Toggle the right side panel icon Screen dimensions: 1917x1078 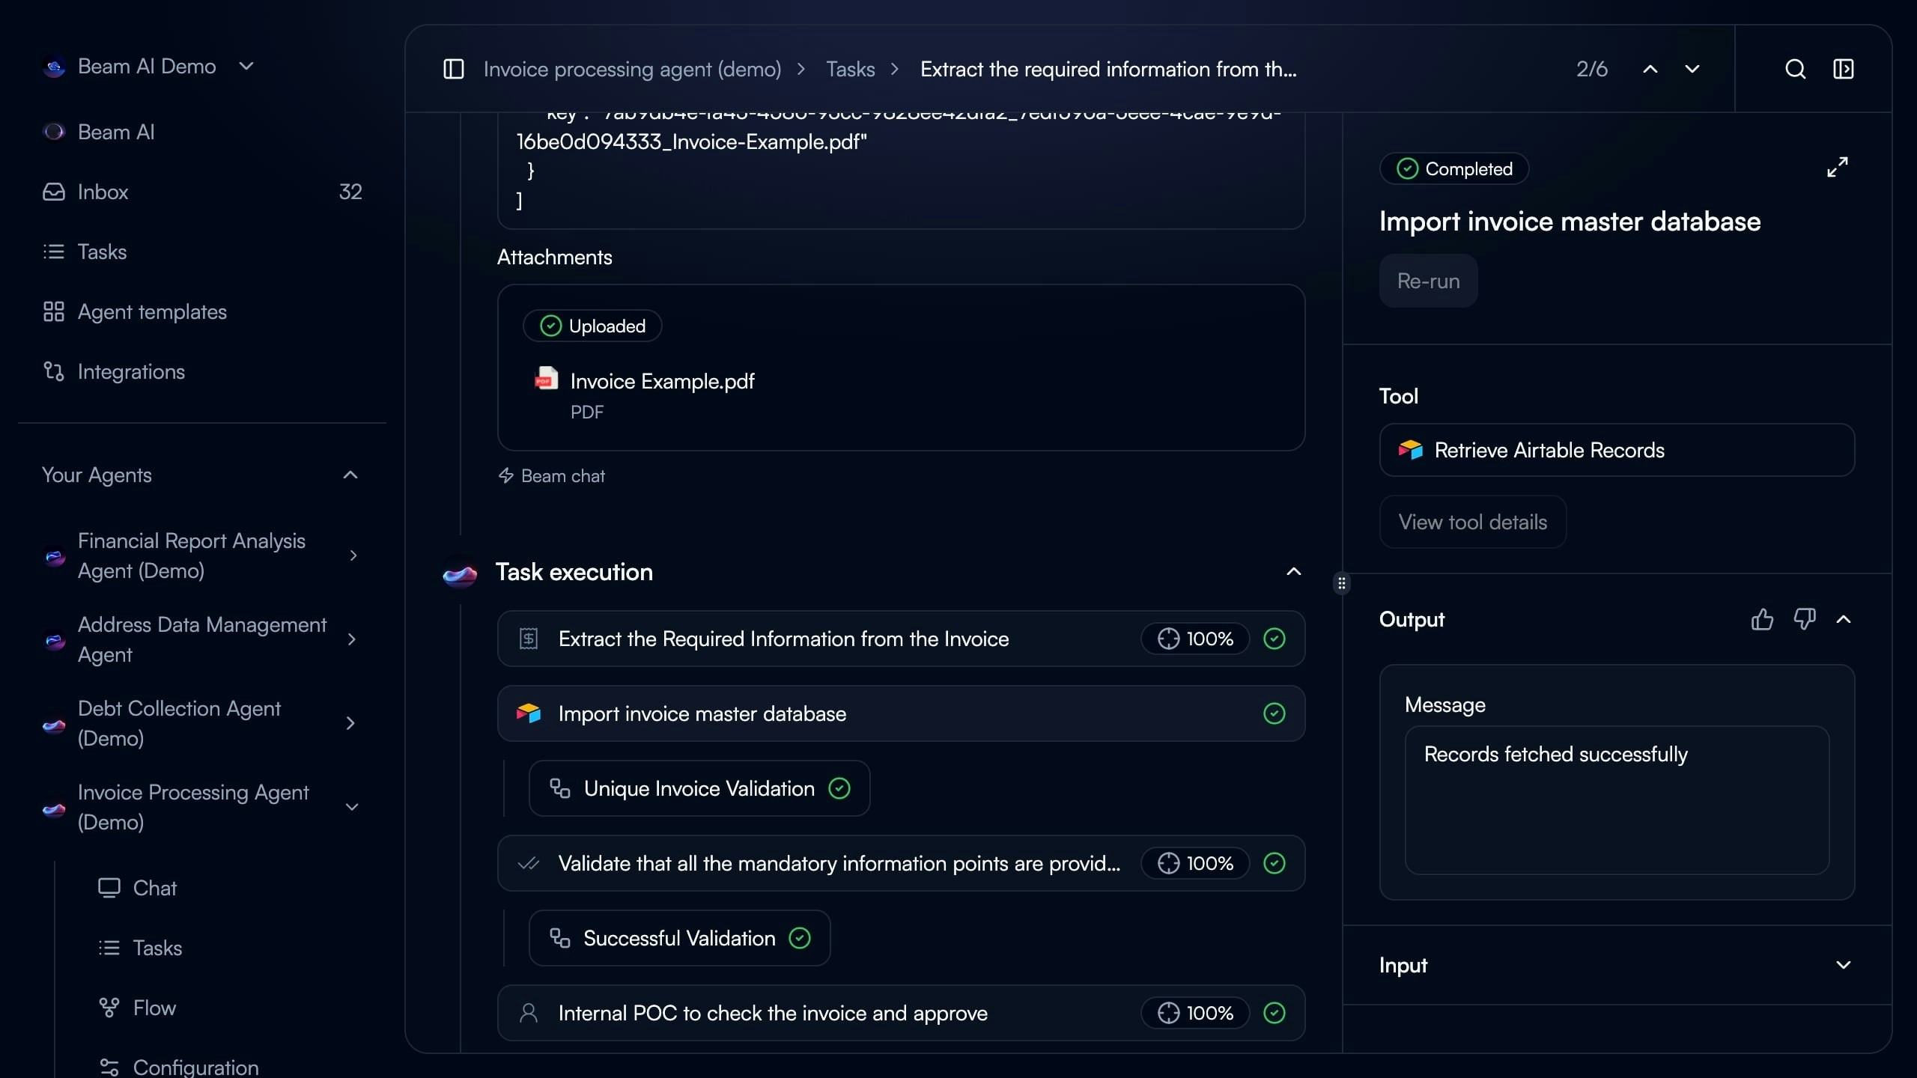(1843, 69)
